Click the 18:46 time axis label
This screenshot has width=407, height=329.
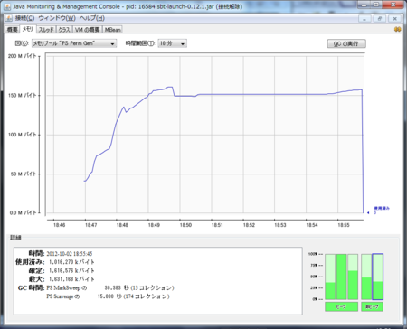coord(59,225)
